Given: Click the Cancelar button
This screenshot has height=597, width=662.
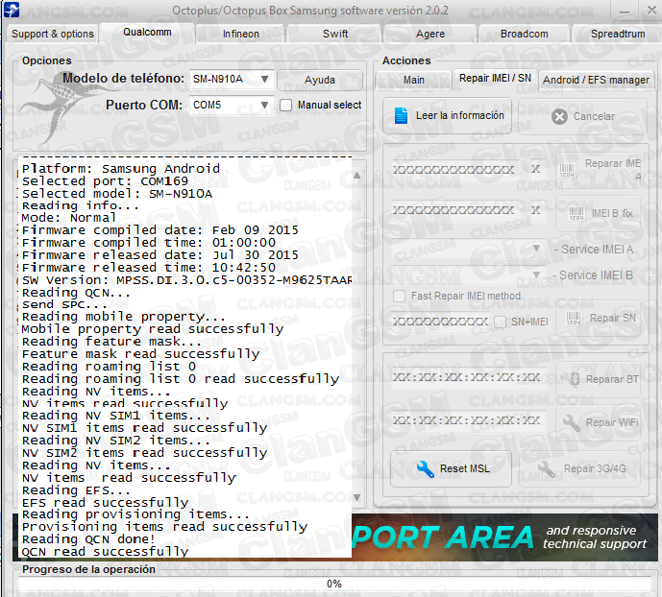Looking at the screenshot, I should coord(582,116).
